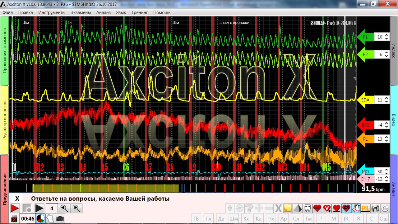Decrease the EDA channel value with down arrow

[386, 102]
